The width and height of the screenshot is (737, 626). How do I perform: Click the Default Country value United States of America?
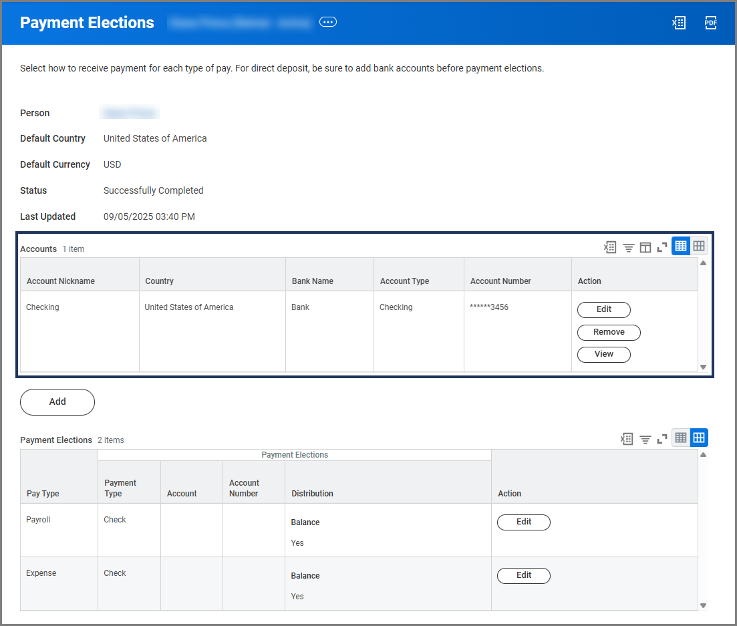click(155, 139)
